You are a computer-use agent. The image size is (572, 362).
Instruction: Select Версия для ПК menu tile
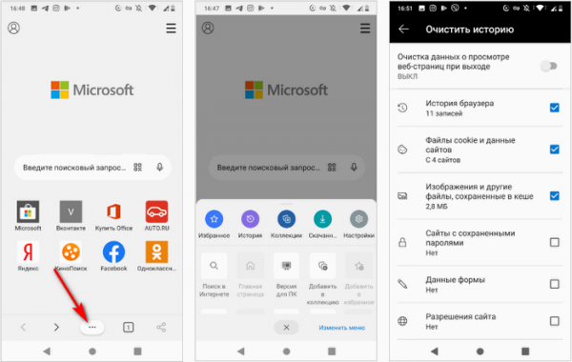[286, 275]
